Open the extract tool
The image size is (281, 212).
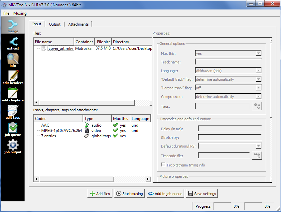pyautogui.click(x=13, y=43)
